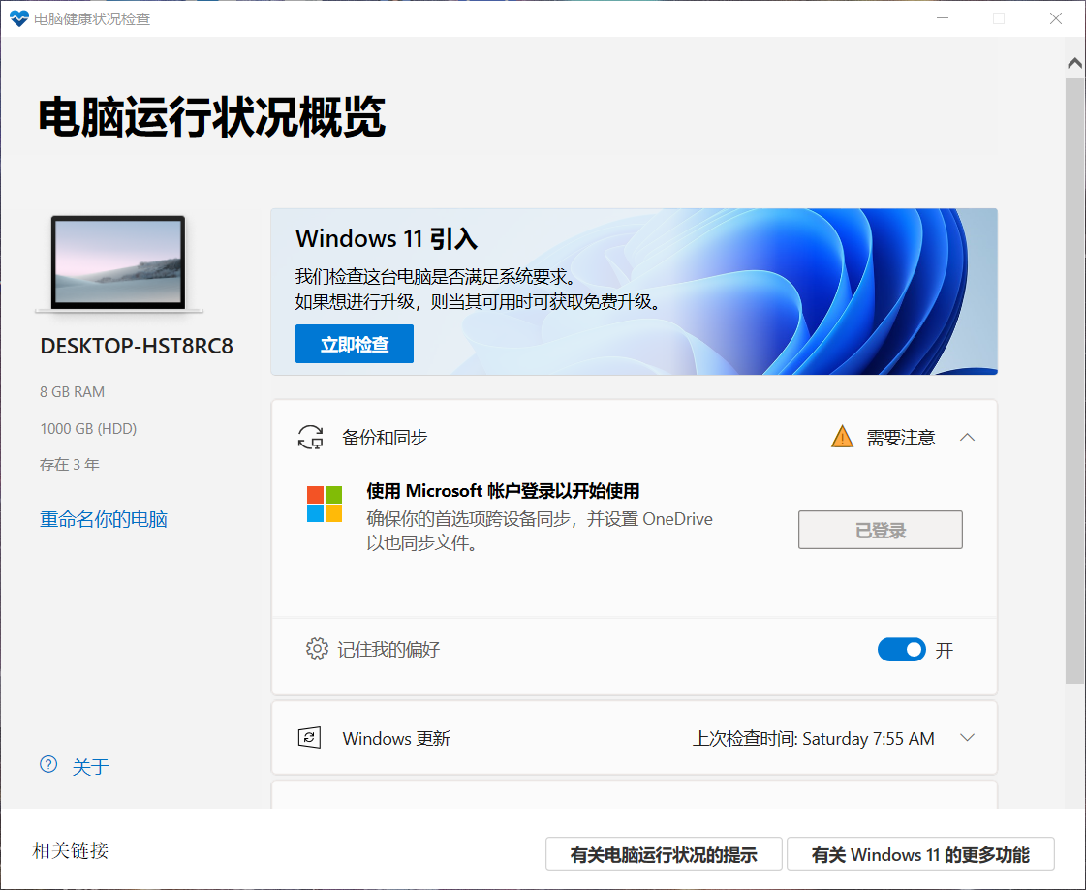Open 关于 via the question mark icon

pyautogui.click(x=48, y=765)
